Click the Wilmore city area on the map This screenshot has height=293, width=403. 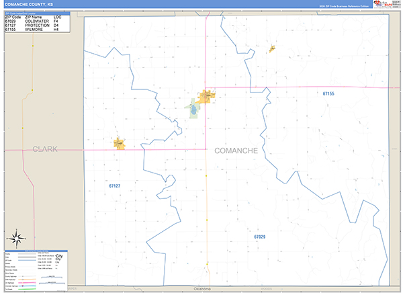tap(272, 49)
